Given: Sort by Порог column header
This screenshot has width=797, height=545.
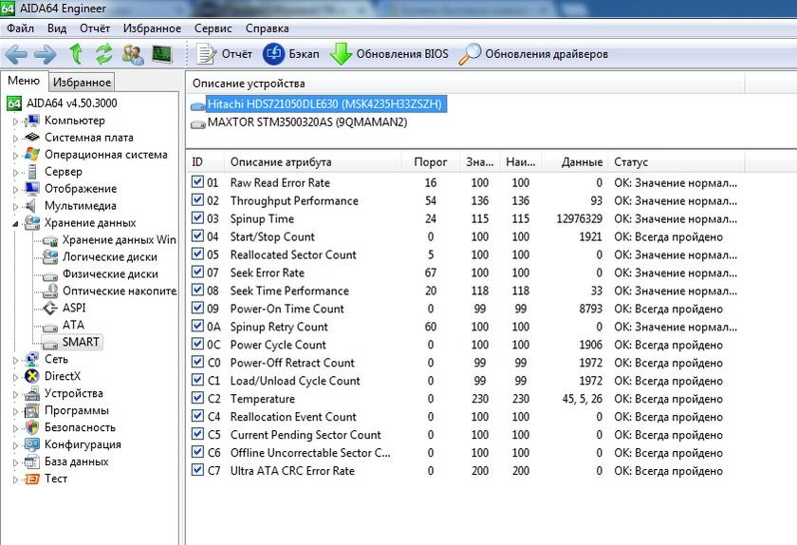Looking at the screenshot, I should pos(431,162).
